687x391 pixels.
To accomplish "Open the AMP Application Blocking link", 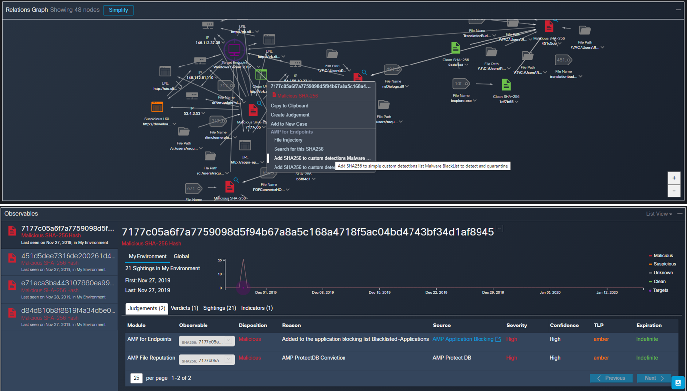I will 463,339.
